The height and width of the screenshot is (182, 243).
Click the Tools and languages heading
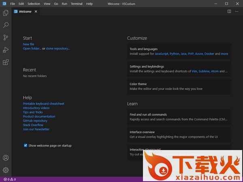tap(144, 49)
